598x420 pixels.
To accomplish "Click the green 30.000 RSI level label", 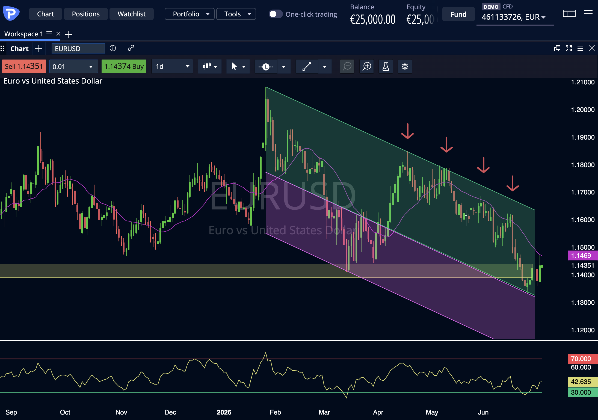I will (x=582, y=392).
